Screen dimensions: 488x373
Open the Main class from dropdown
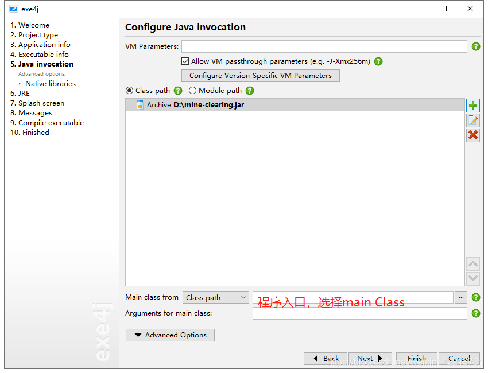point(216,297)
